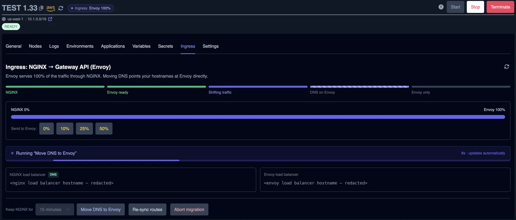Click the DNS on Envoy step label
516x220 pixels.
(x=322, y=92)
